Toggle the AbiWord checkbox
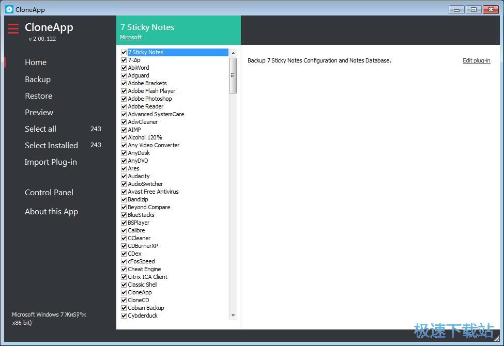This screenshot has width=504, height=346. click(x=124, y=68)
